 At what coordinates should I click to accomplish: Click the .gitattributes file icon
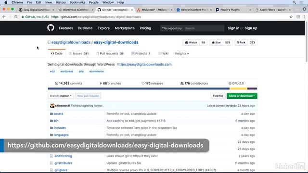click(51, 163)
